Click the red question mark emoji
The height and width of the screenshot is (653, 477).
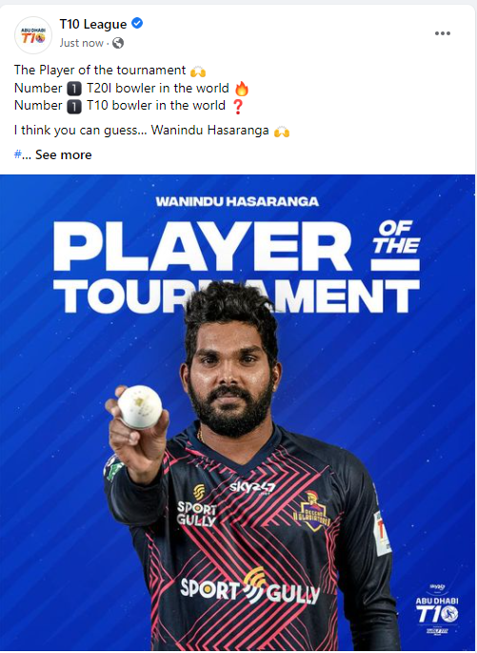point(237,106)
